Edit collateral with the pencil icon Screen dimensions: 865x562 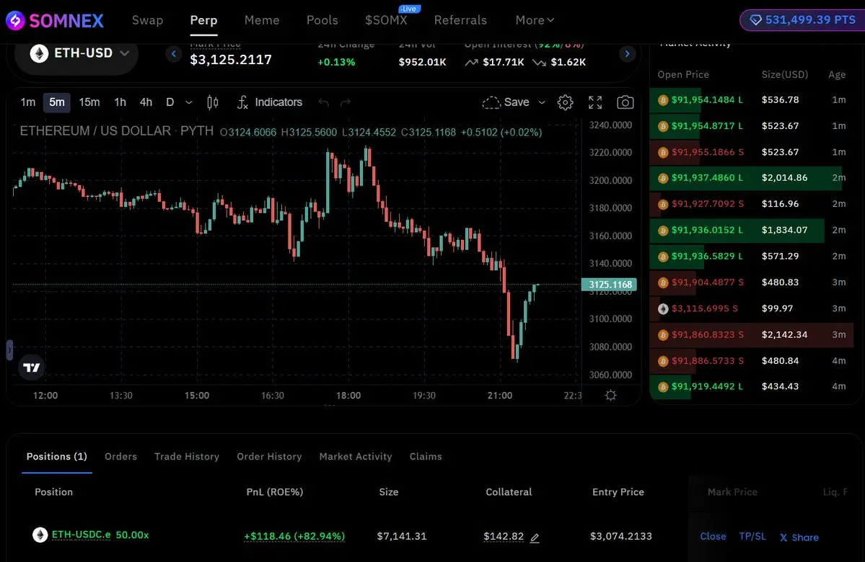coord(535,538)
